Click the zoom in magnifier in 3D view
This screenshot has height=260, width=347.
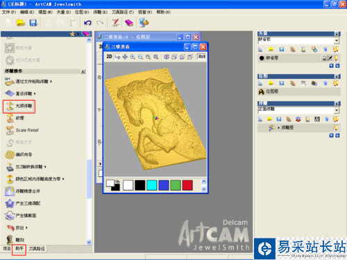click(133, 57)
